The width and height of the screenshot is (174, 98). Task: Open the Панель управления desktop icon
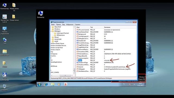[x=5, y=30]
